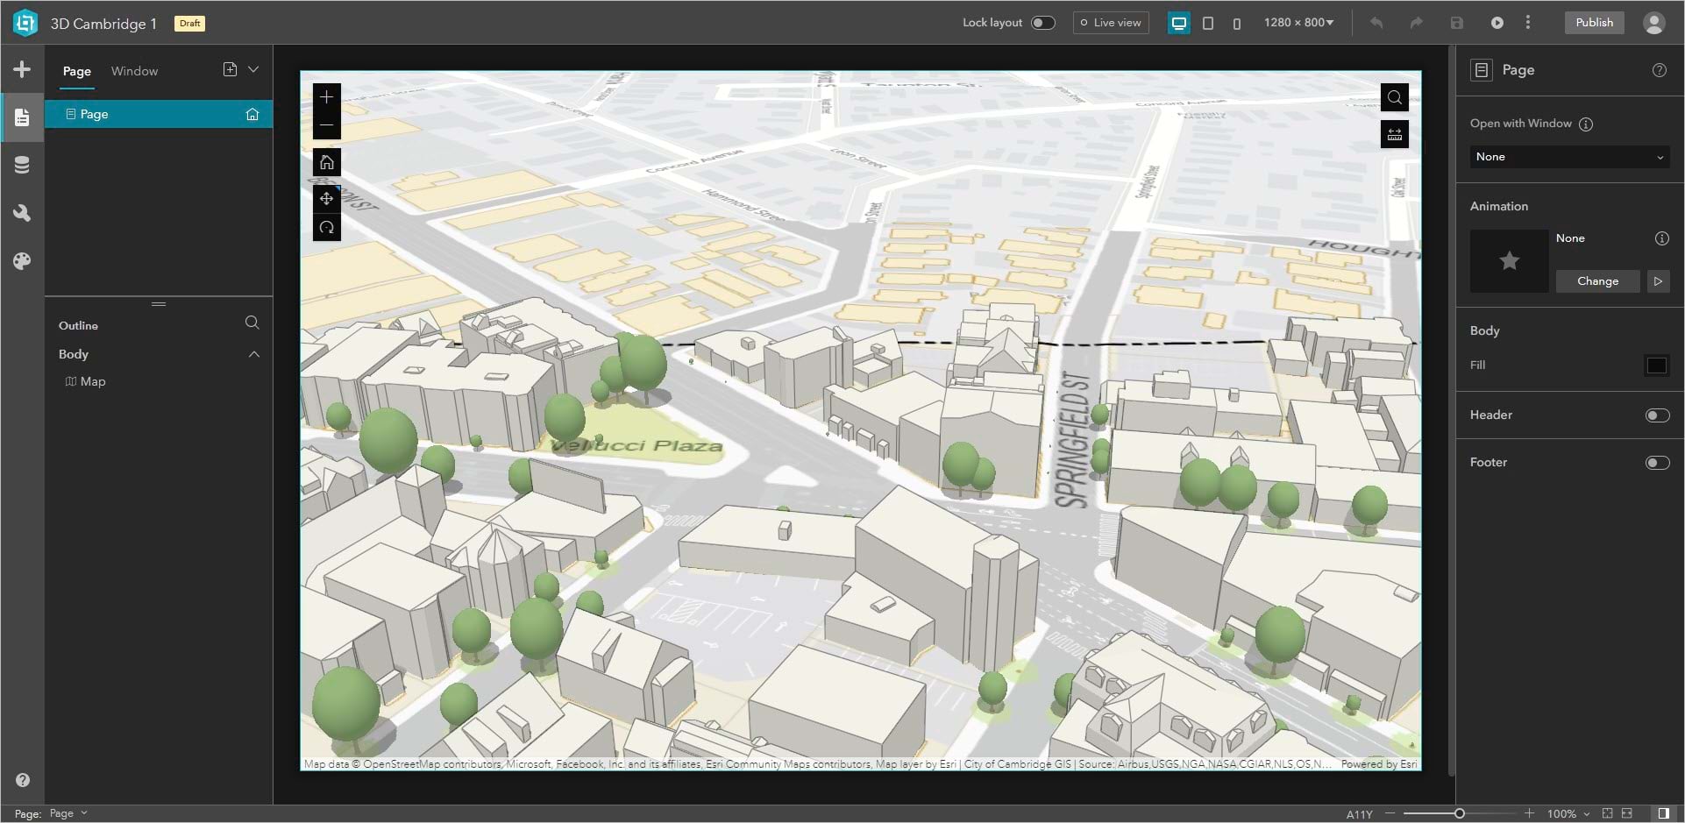
Task: Select the rotate navigation tool on map
Action: 326,227
